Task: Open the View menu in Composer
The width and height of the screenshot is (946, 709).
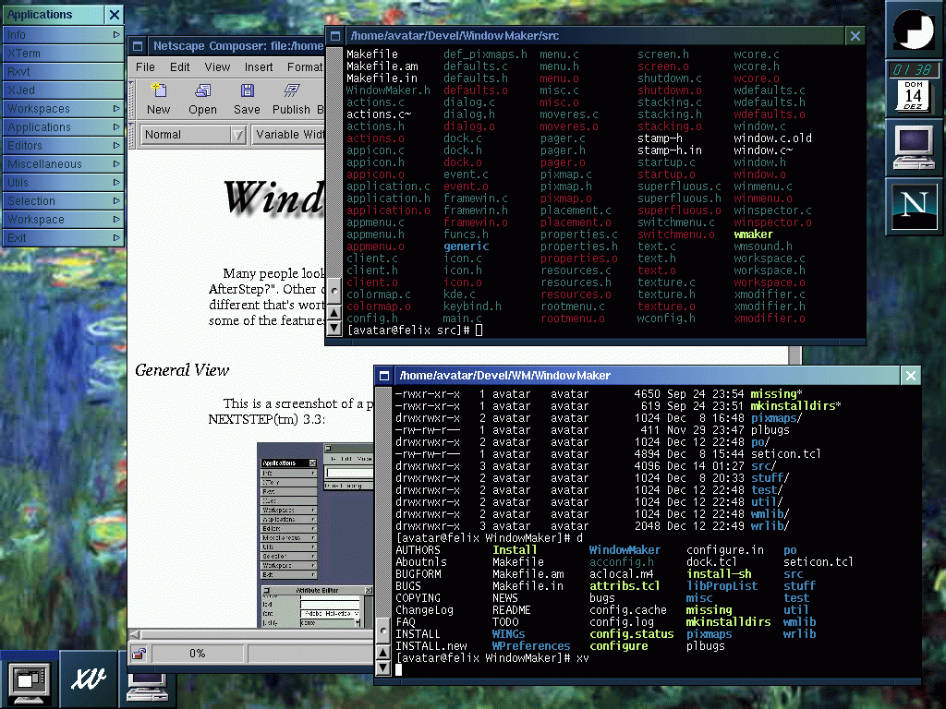Action: click(217, 66)
